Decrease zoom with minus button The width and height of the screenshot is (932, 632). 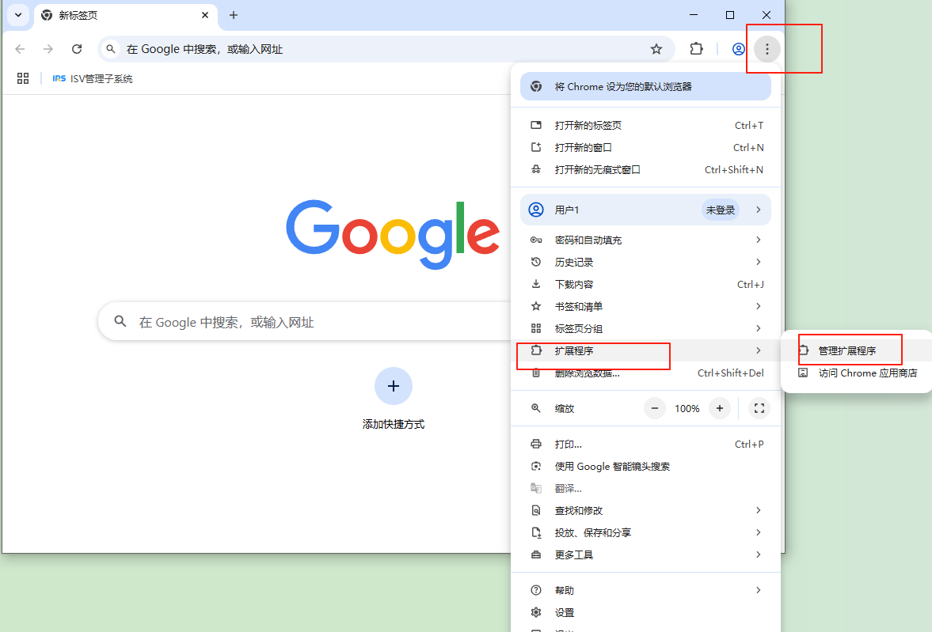pyautogui.click(x=654, y=409)
